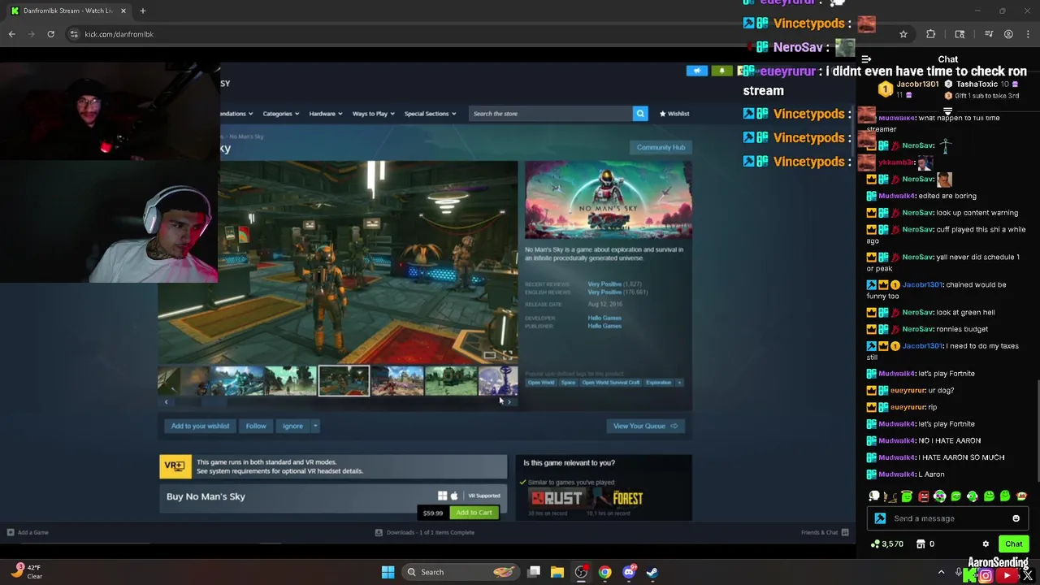Expand the Special Sections menu

tap(431, 114)
